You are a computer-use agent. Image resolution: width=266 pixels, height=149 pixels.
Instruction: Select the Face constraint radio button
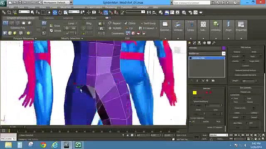232,102
